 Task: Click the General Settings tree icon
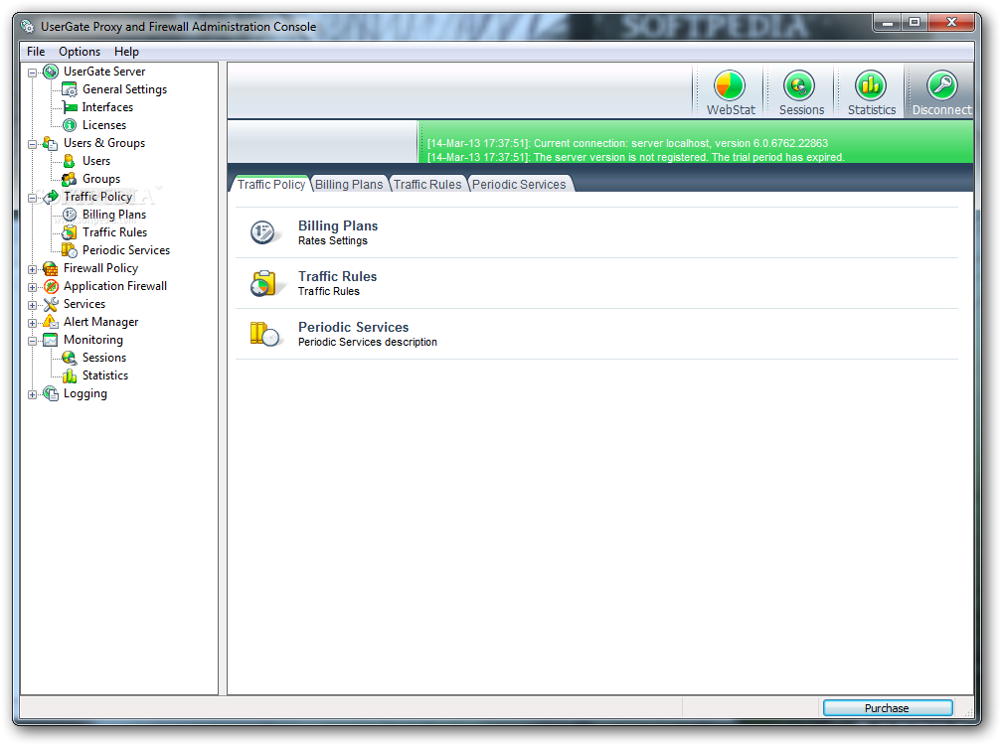[x=69, y=89]
